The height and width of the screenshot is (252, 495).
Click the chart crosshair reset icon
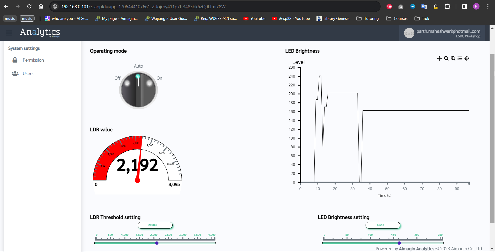click(x=467, y=58)
